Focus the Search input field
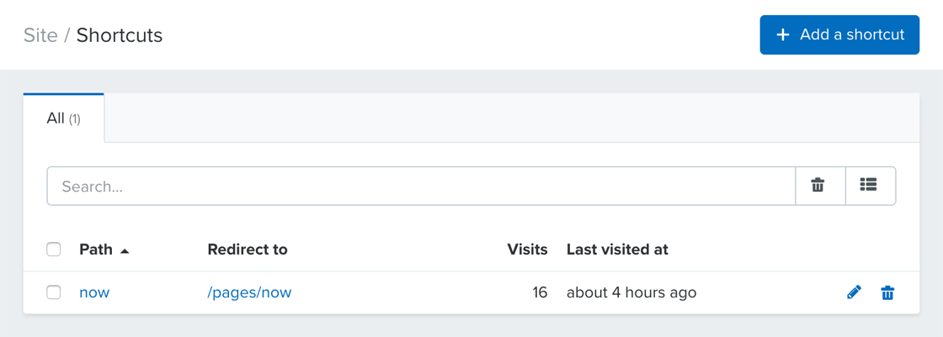This screenshot has width=943, height=337. (421, 187)
